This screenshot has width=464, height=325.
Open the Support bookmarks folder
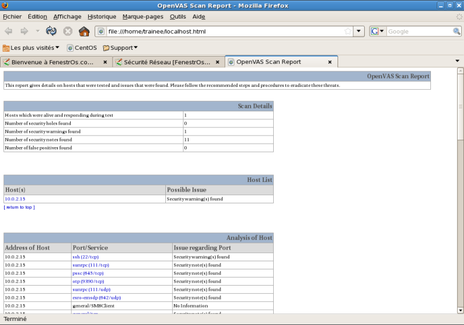click(121, 48)
